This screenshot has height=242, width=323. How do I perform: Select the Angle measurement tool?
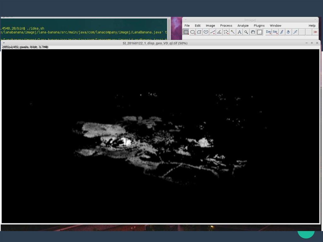(219, 32)
